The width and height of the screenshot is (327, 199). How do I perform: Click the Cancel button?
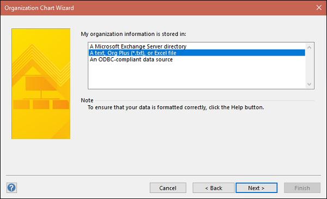168,188
